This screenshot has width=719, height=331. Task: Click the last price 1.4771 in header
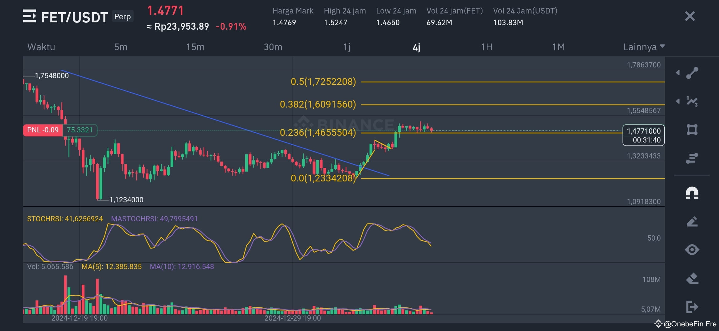[x=165, y=11]
